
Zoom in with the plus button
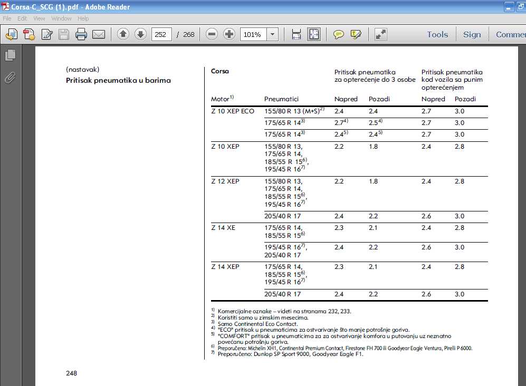[x=229, y=34]
